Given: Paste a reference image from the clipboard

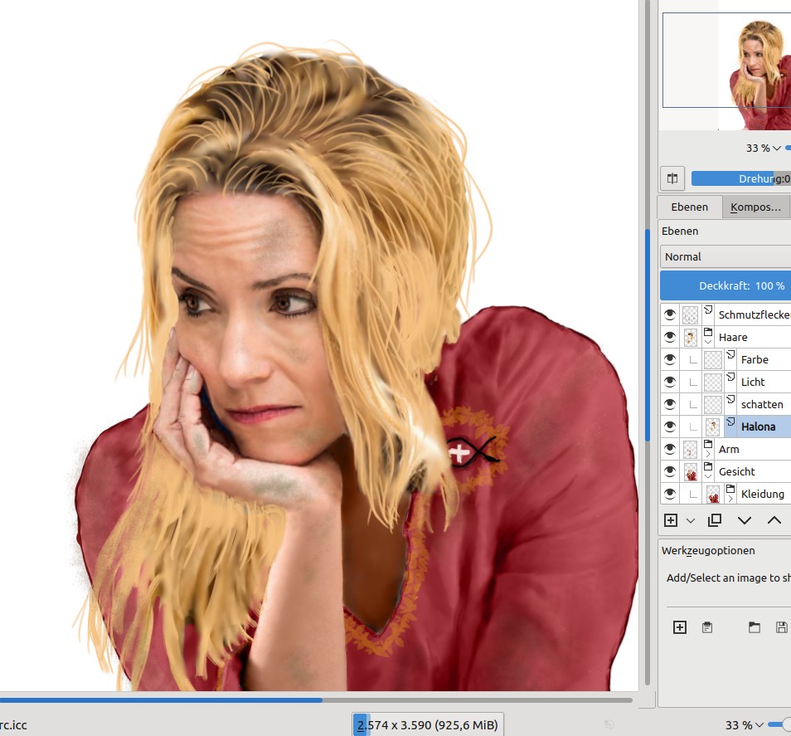Looking at the screenshot, I should pos(706,627).
